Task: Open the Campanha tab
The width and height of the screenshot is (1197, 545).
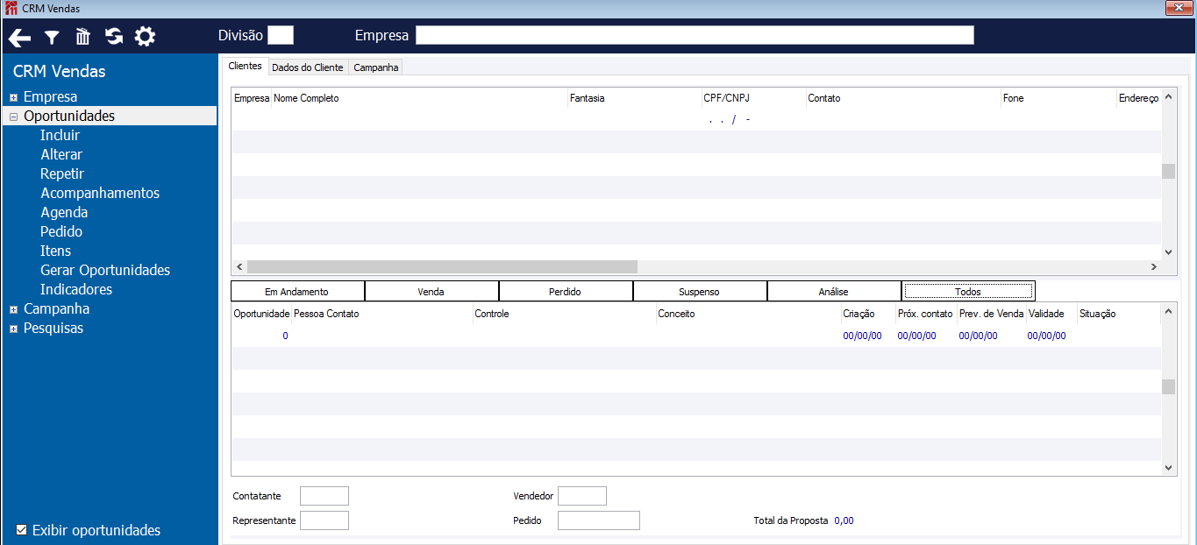Action: pyautogui.click(x=376, y=67)
